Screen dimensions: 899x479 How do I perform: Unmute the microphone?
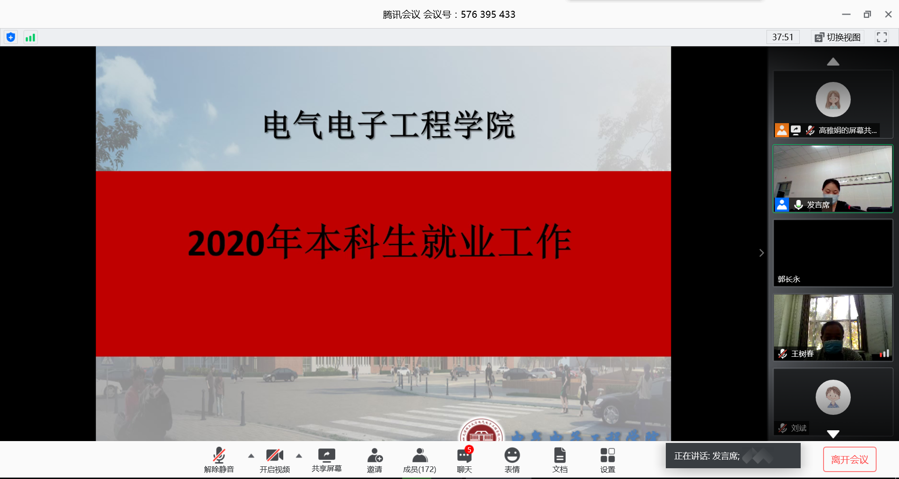click(219, 460)
